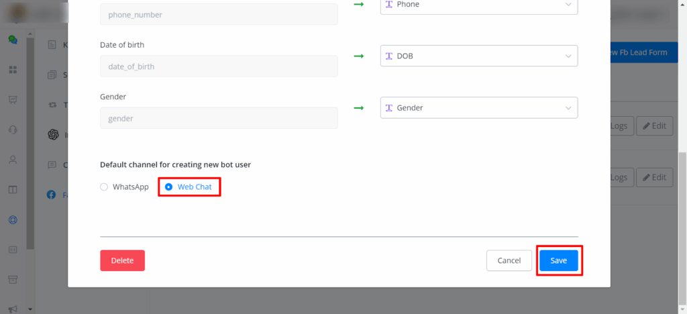Image resolution: width=687 pixels, height=314 pixels.
Task: Click the date_of_birth input field
Action: [x=219, y=66]
